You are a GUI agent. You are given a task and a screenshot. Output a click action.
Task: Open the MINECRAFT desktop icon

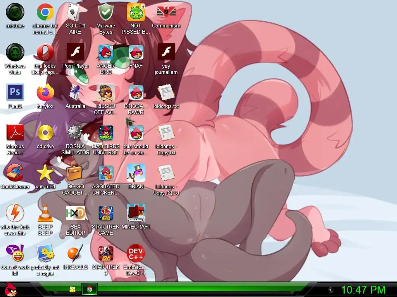pyautogui.click(x=136, y=213)
